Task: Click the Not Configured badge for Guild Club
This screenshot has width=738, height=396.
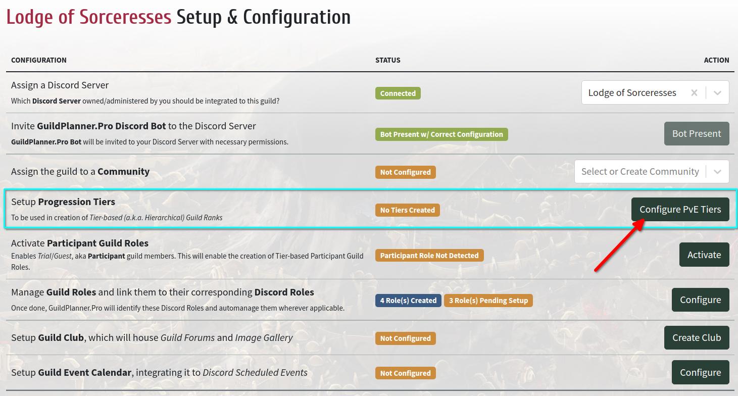Action: coord(406,338)
